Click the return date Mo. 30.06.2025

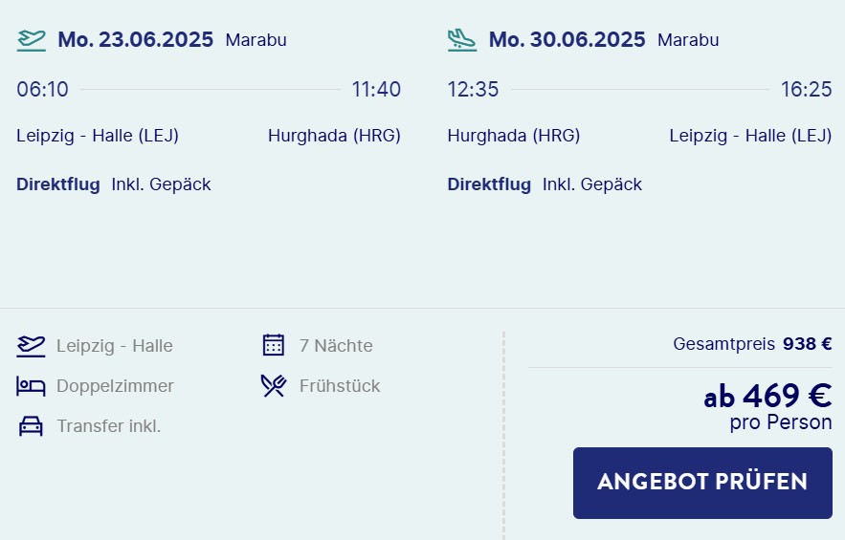point(567,40)
